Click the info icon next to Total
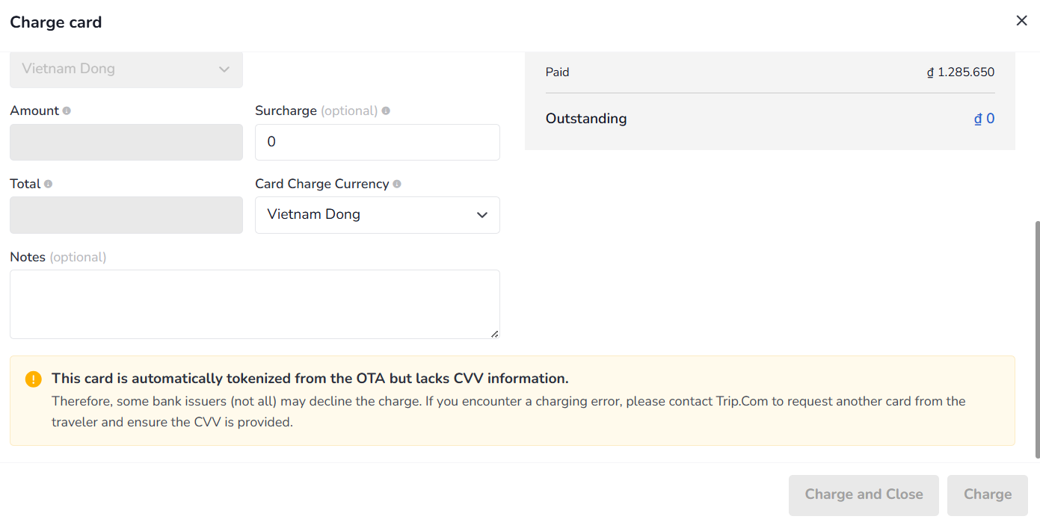The height and width of the screenshot is (528, 1040). tap(49, 184)
